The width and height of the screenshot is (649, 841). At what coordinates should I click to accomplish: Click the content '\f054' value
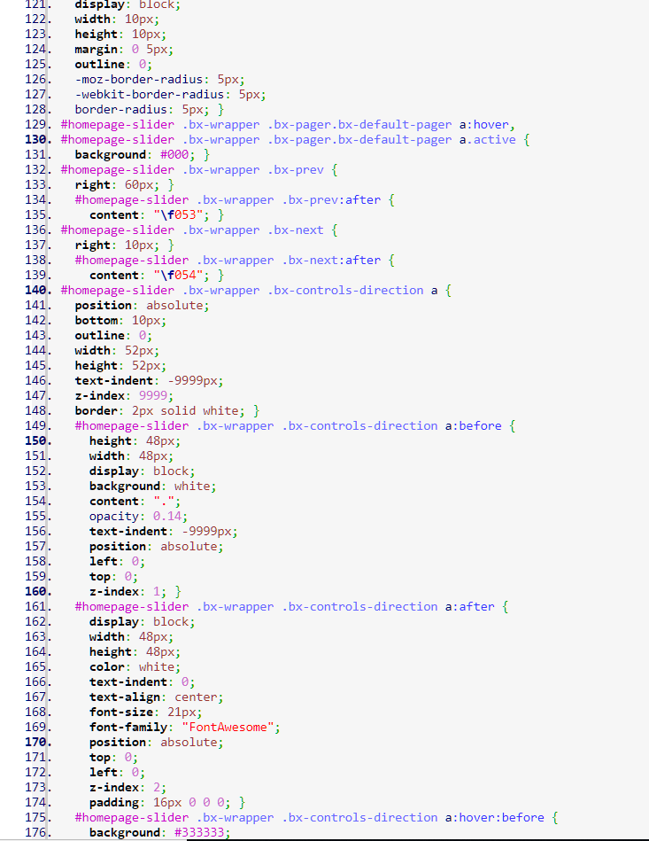click(x=182, y=275)
